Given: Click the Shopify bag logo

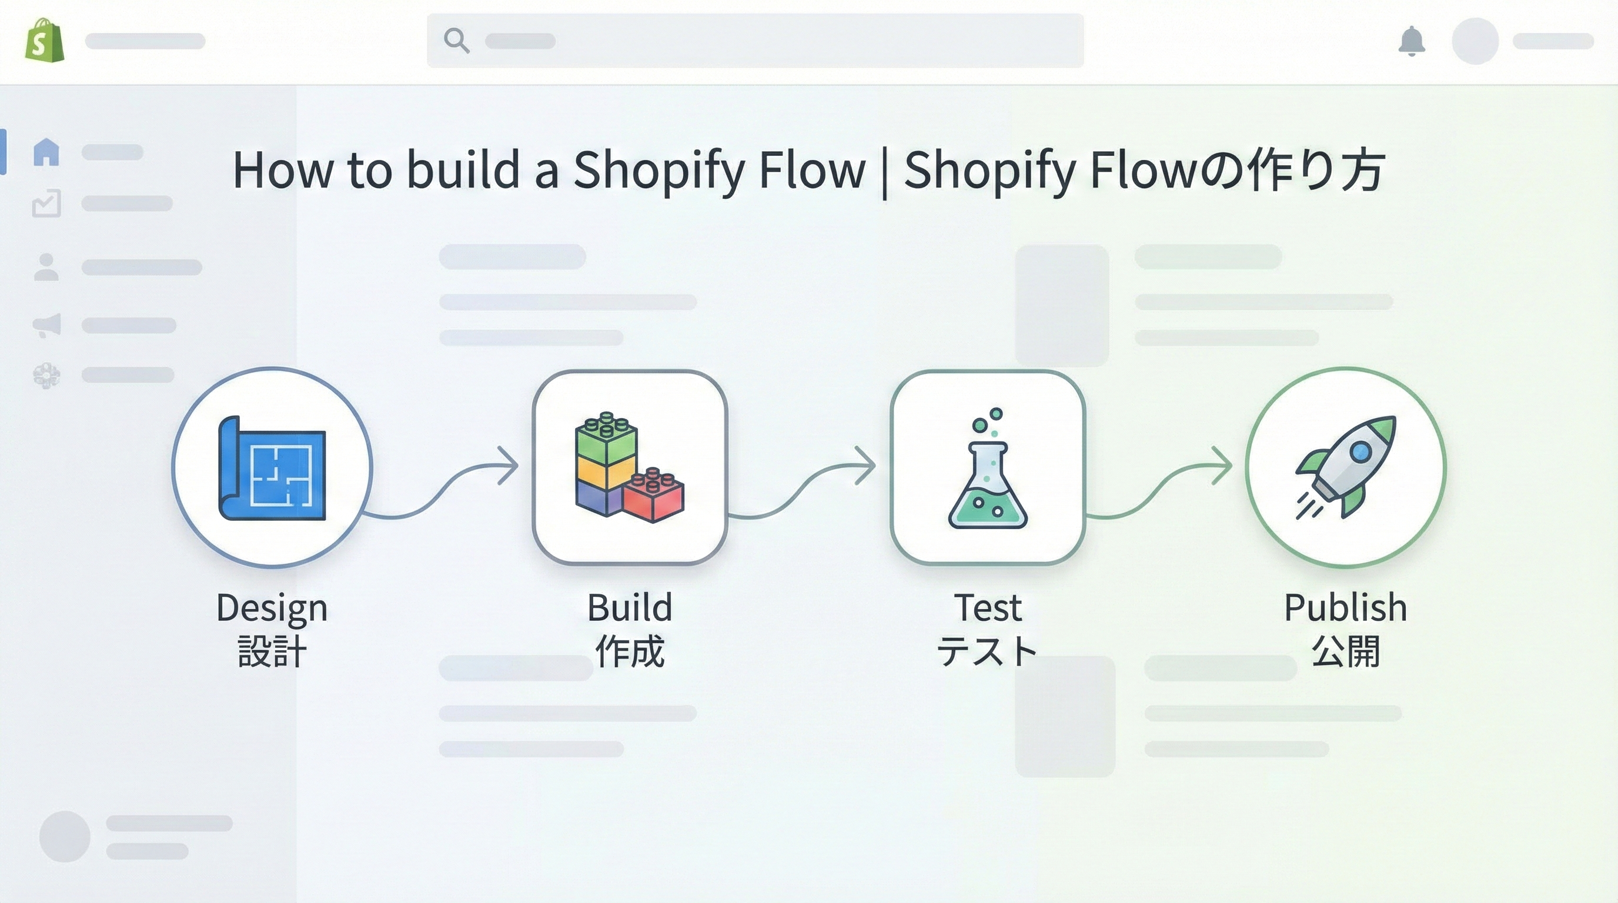Looking at the screenshot, I should pos(45,40).
